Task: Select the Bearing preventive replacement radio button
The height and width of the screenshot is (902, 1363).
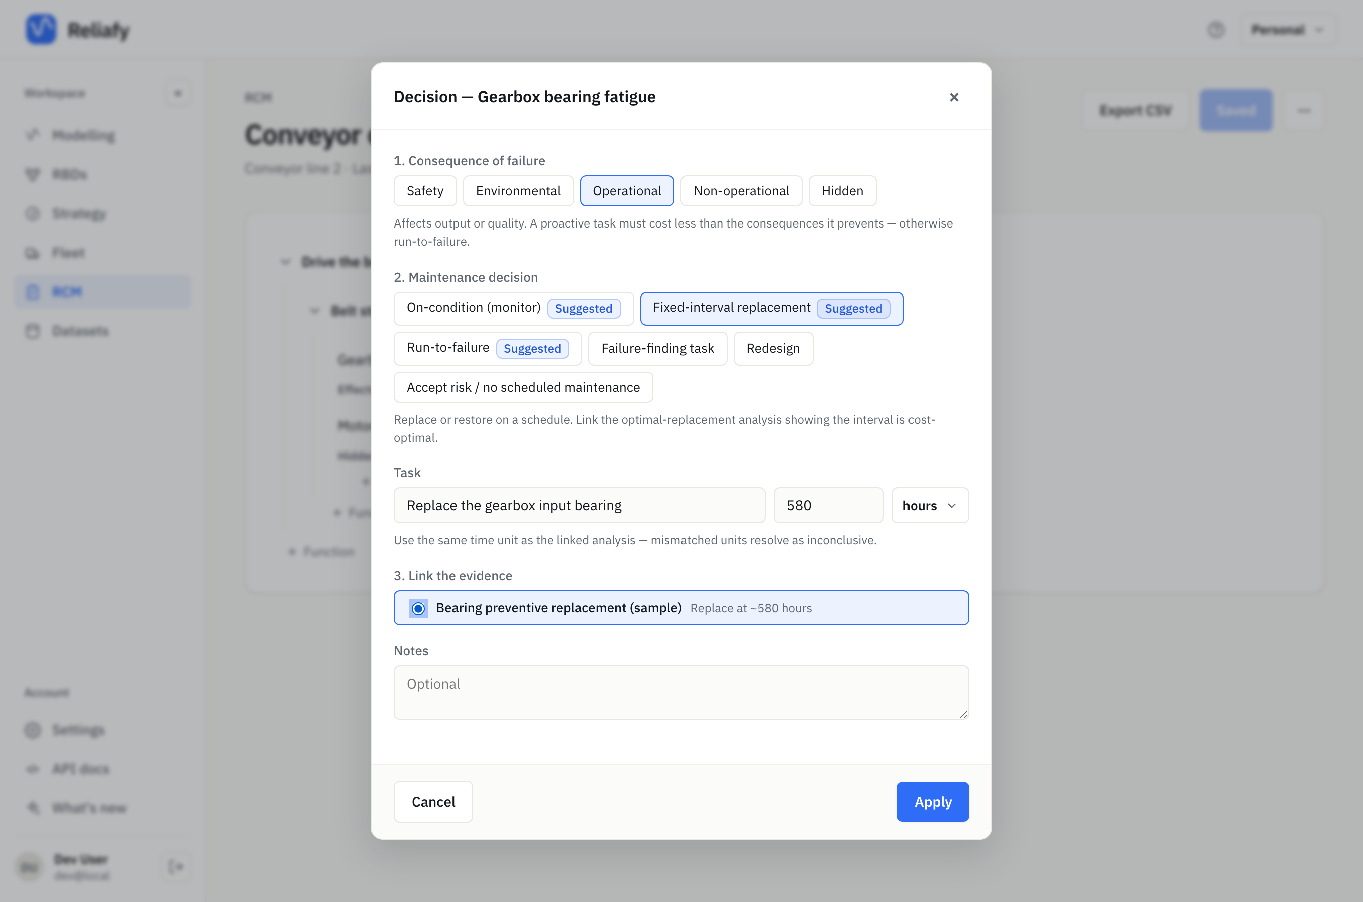Action: point(418,608)
